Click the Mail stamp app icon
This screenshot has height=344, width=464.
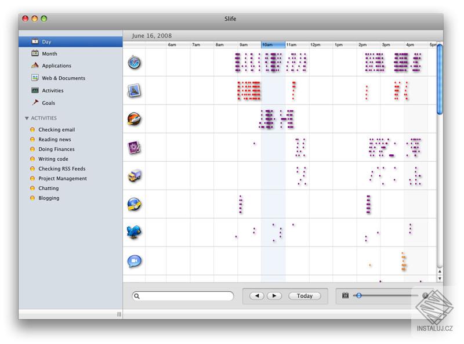click(x=134, y=90)
